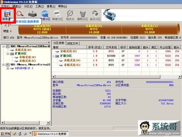182x137 pixels.
Task: Click the partition table horizontal scrollbar thumb
Action: 108,77
